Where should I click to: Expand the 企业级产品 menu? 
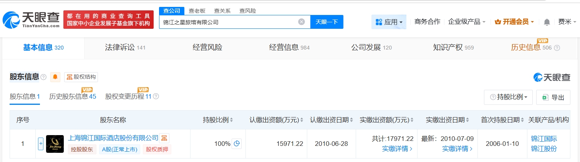(467, 22)
